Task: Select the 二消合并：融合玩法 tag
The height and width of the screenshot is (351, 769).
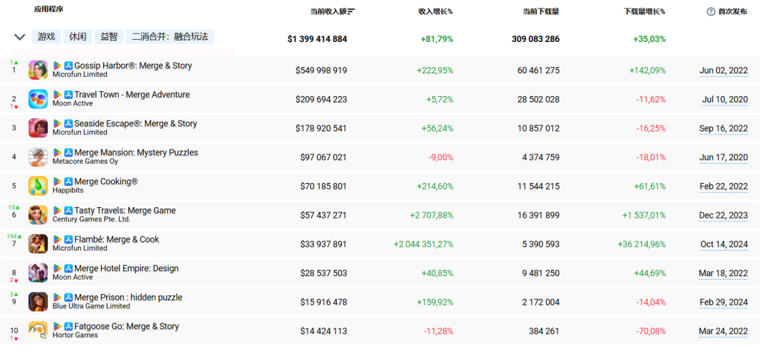Action: coord(170,37)
